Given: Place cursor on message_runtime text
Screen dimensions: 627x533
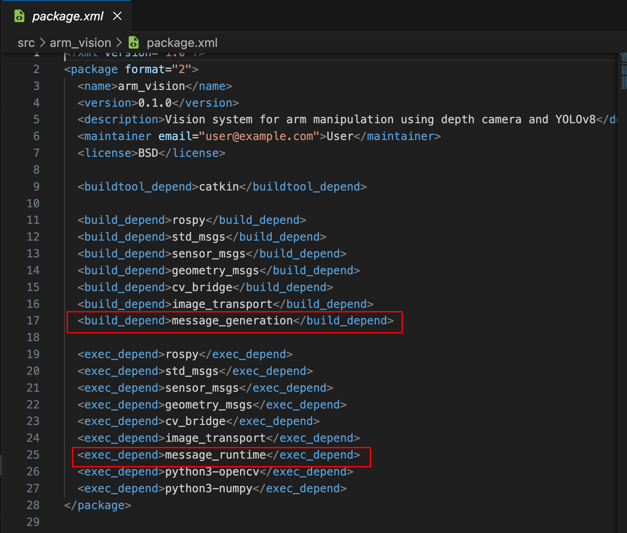Looking at the screenshot, I should click(215, 455).
